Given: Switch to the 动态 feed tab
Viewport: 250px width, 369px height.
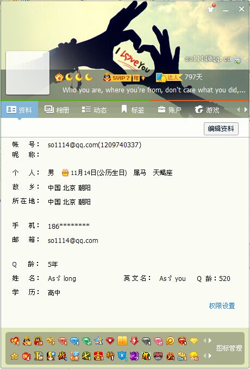Looking at the screenshot, I should pos(94,110).
